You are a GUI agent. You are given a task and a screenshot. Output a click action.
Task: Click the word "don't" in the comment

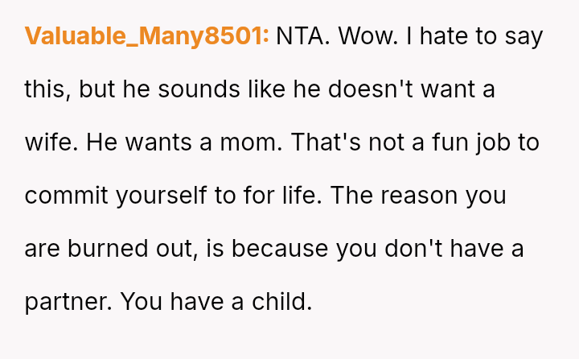409,249
